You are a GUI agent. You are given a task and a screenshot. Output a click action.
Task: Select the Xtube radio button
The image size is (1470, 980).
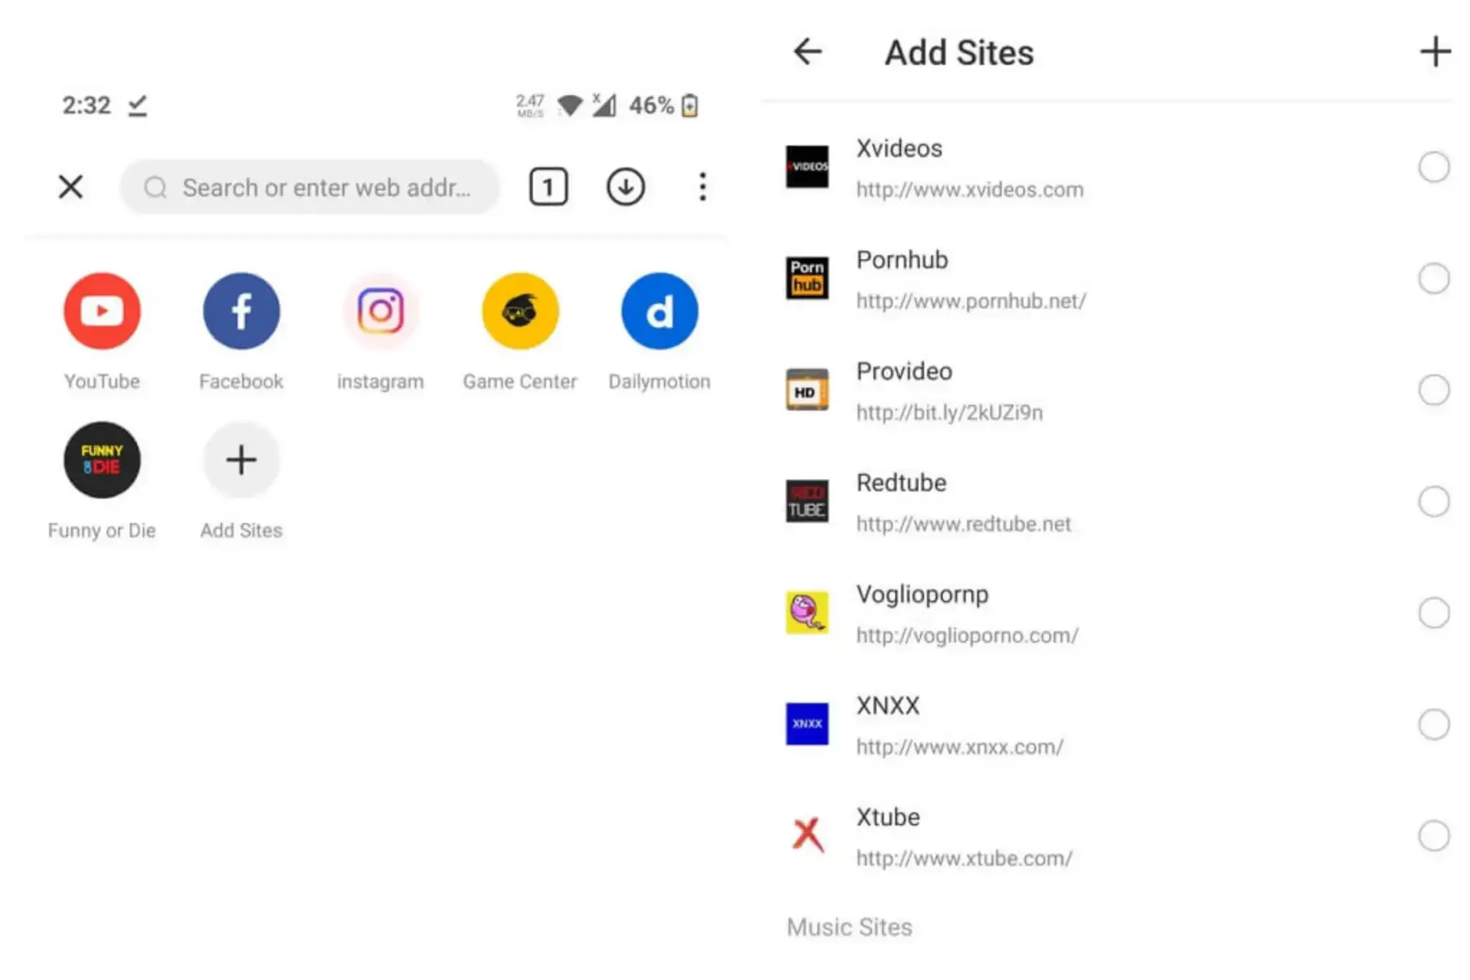[x=1433, y=836]
